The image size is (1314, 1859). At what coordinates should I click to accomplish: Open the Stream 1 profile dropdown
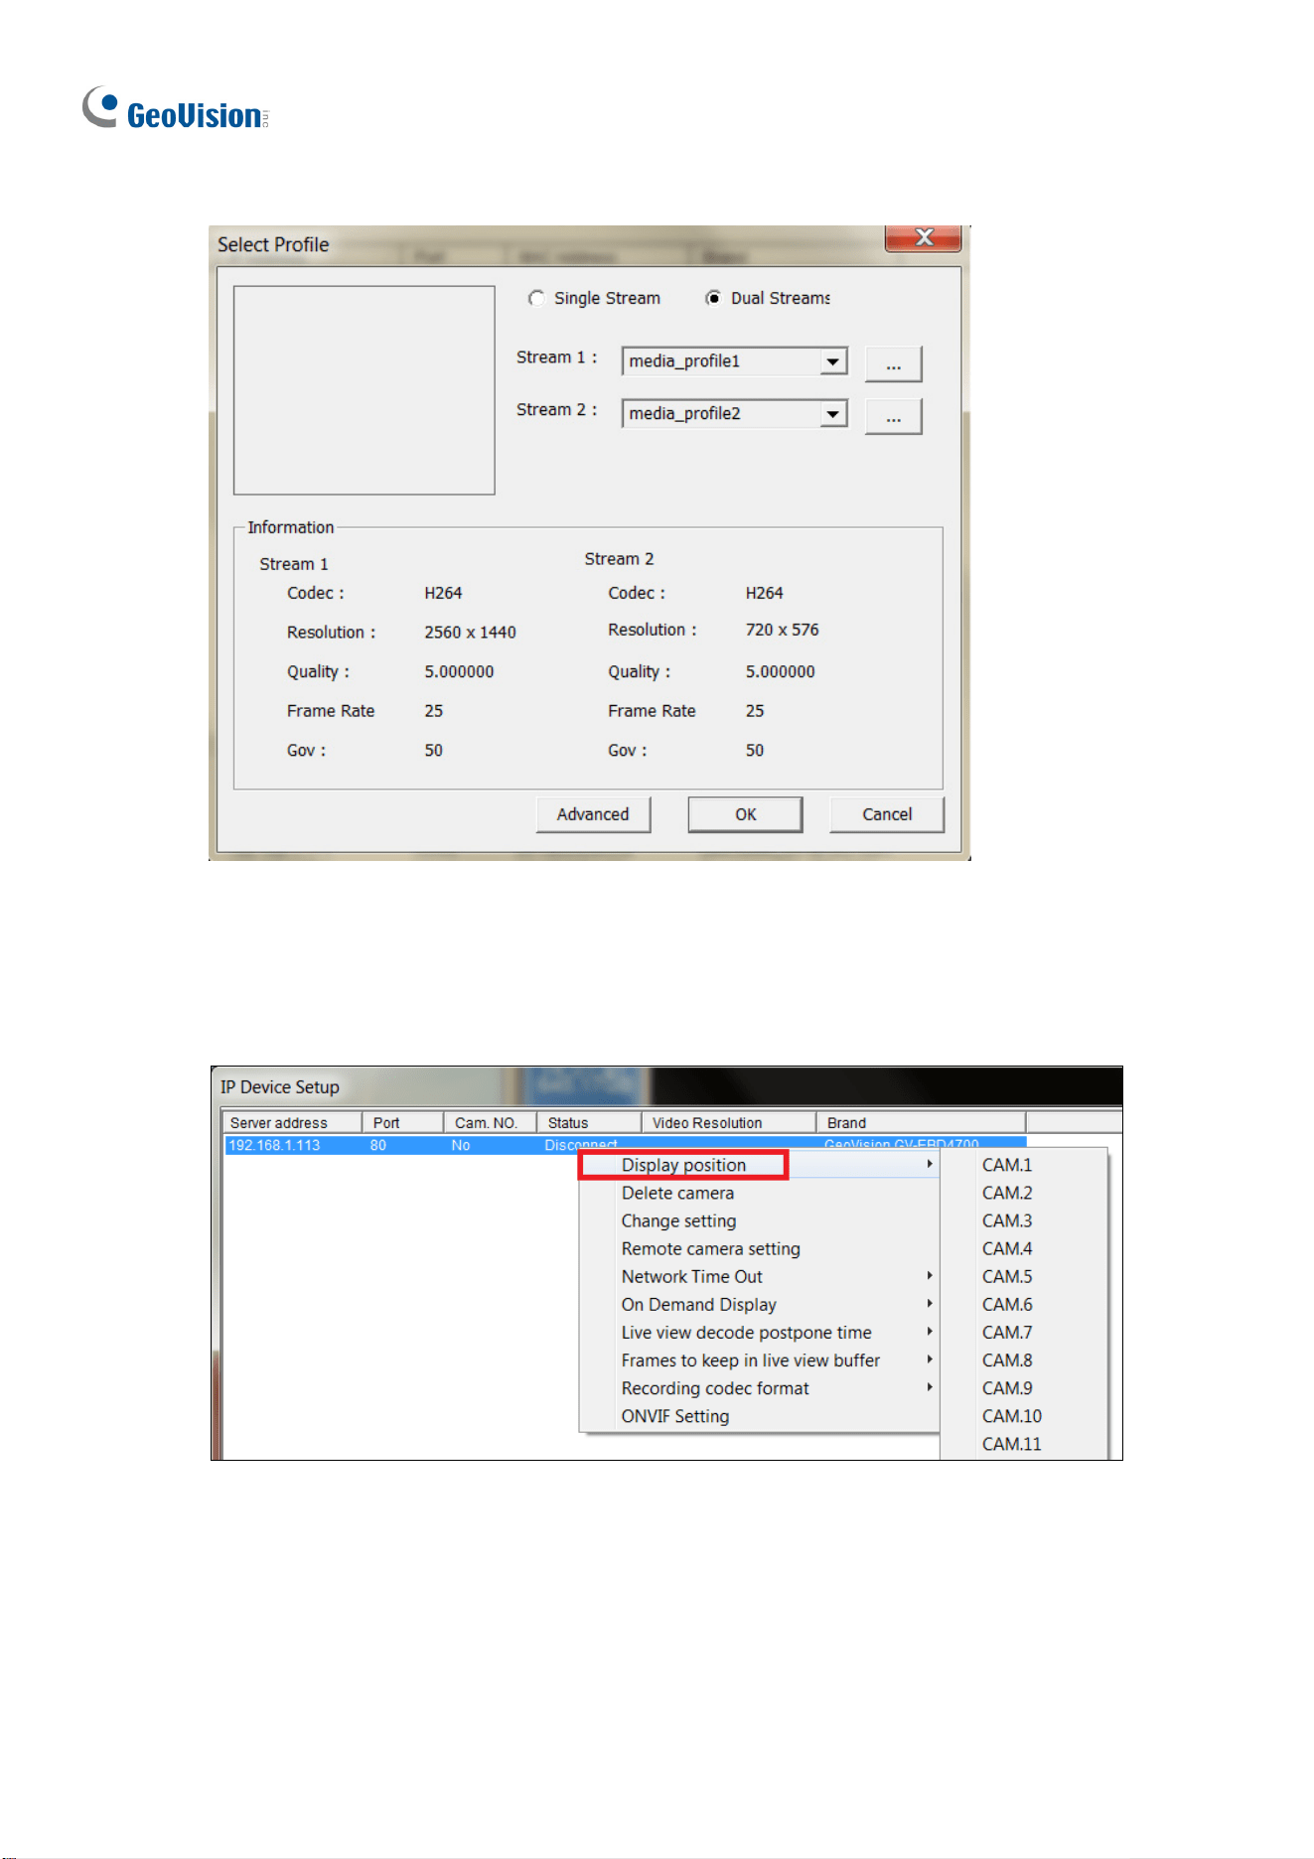click(734, 361)
